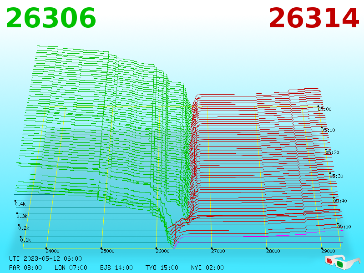364x273 pixels.
Task: Click the red ask price 26314
Action: (314, 18)
